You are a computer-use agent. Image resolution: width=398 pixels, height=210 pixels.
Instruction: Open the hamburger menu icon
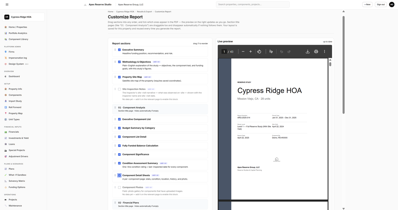pos(7,4)
